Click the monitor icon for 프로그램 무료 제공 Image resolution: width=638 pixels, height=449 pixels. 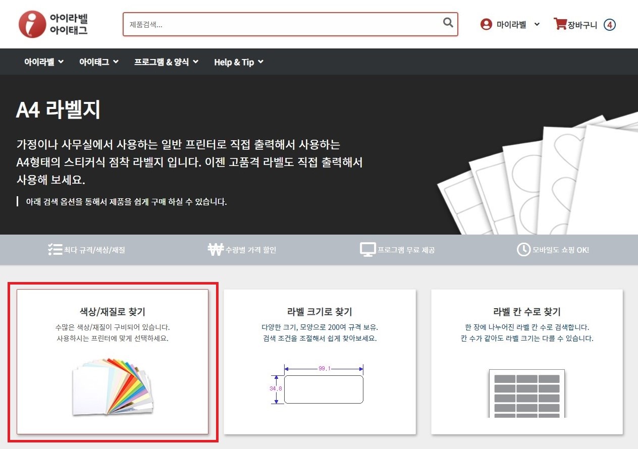point(368,249)
